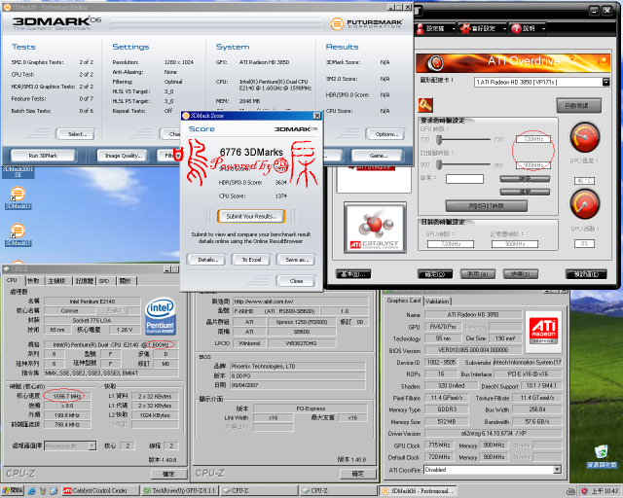Click the preferences star icon in Catalyst toolbar
This screenshot has height=498, width=623.
464,28
